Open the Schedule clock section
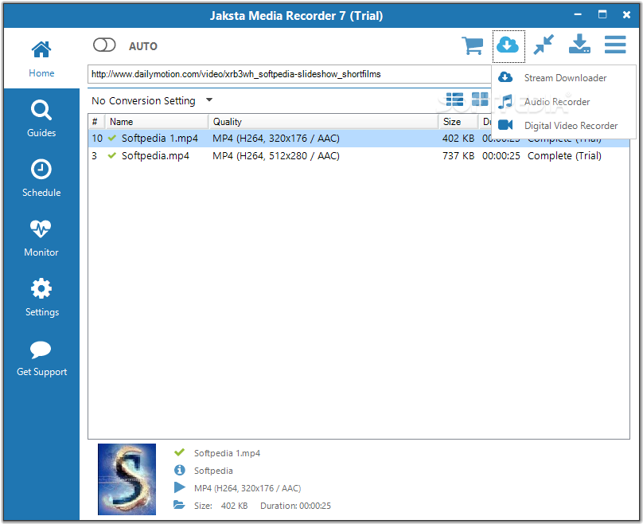Image resolution: width=643 pixels, height=524 pixels. pyautogui.click(x=41, y=178)
